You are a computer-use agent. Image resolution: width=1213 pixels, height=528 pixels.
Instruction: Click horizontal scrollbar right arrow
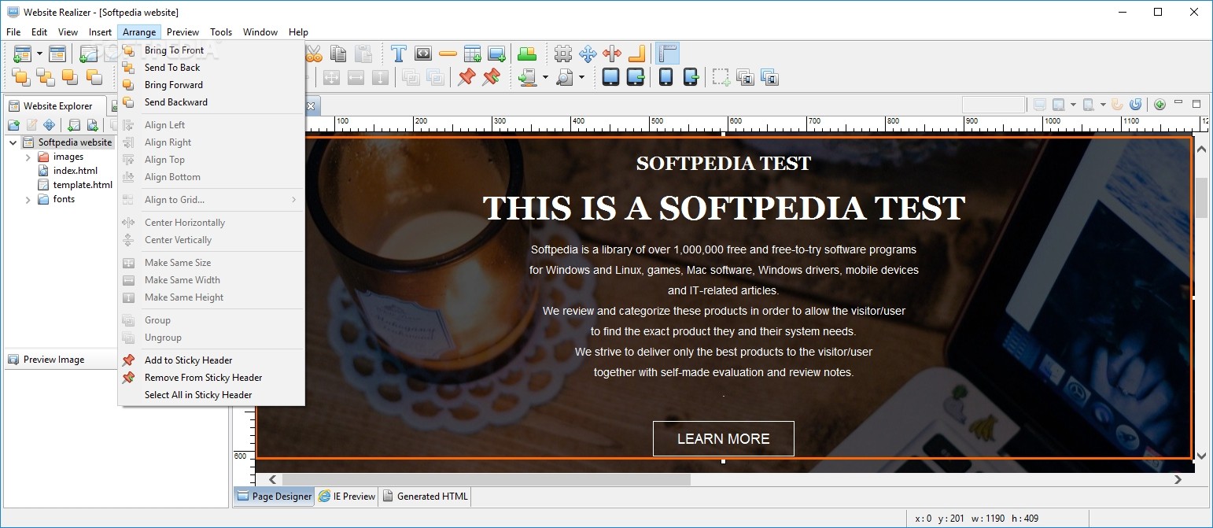click(1178, 479)
